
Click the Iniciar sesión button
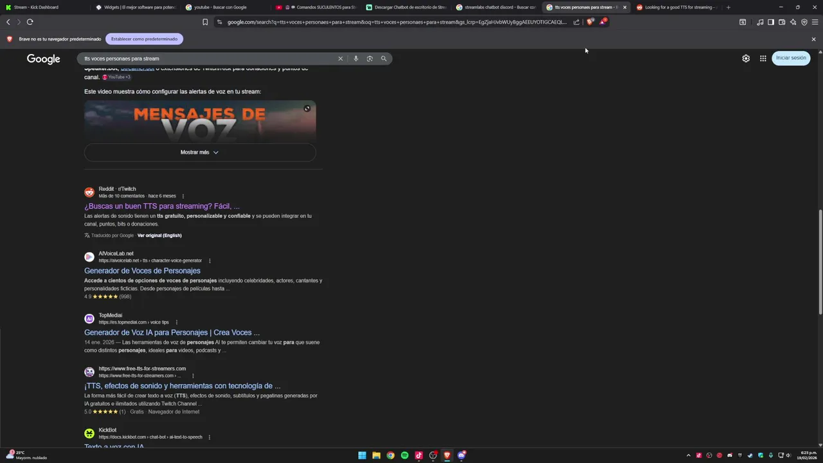click(x=791, y=58)
